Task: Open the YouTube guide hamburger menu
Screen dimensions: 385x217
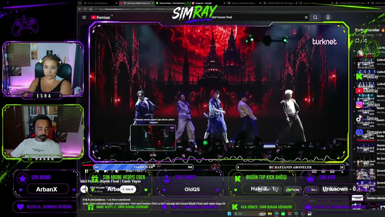Action: click(84, 17)
